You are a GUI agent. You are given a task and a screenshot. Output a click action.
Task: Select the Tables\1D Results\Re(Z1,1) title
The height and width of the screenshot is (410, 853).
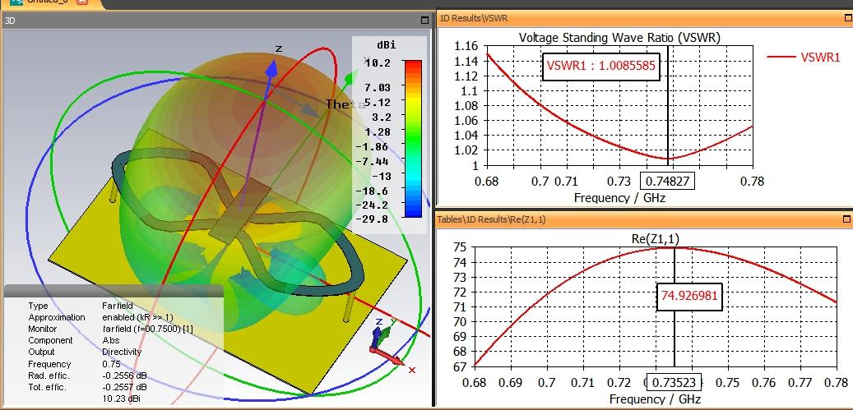493,219
